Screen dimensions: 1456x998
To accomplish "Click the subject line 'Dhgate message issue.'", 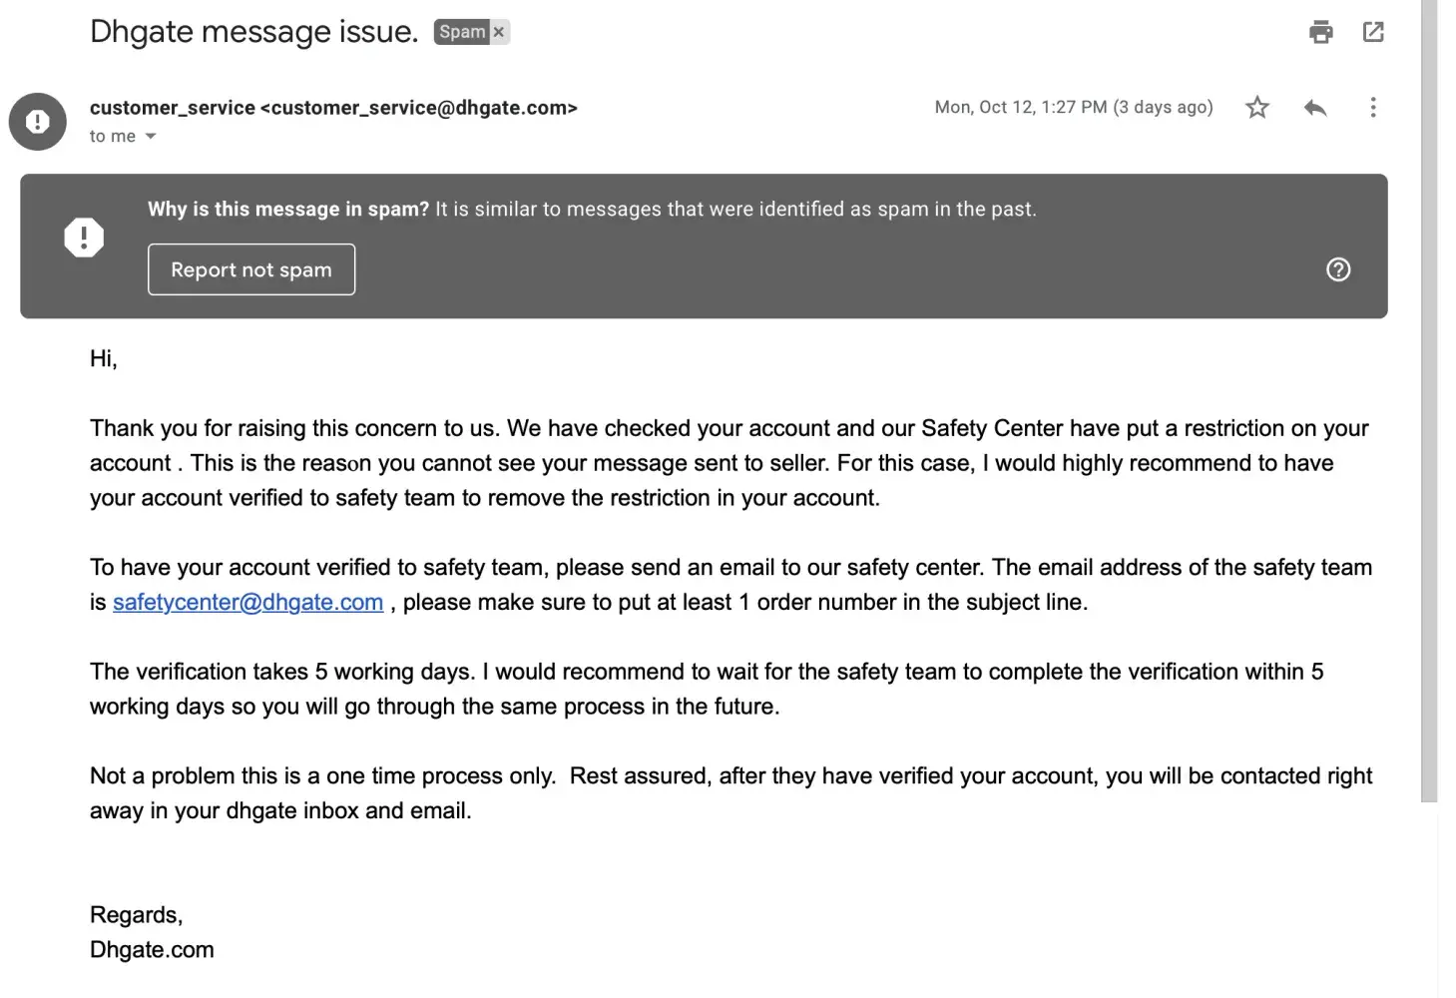I will [253, 32].
